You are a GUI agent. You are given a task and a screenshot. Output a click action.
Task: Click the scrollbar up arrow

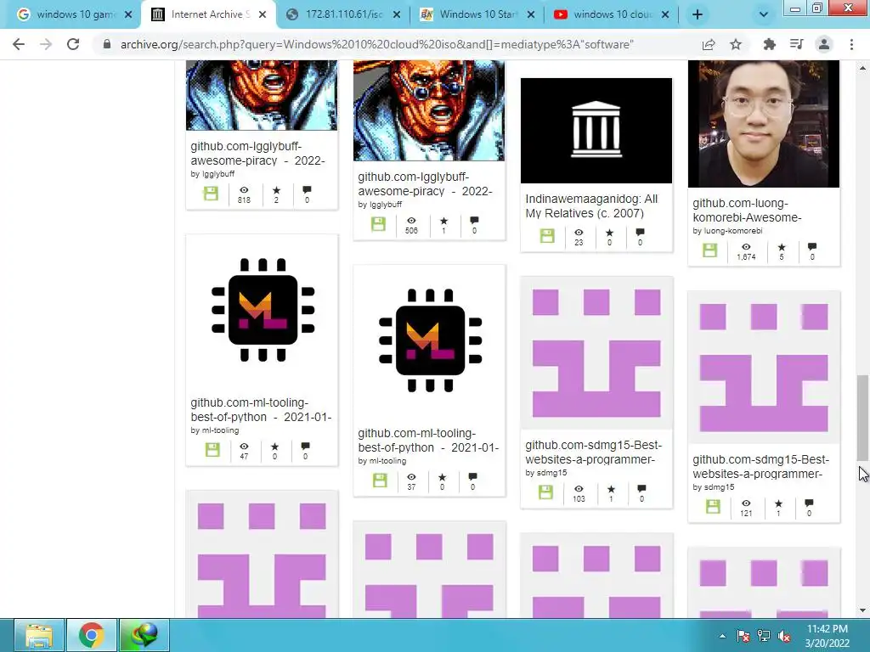[x=862, y=68]
